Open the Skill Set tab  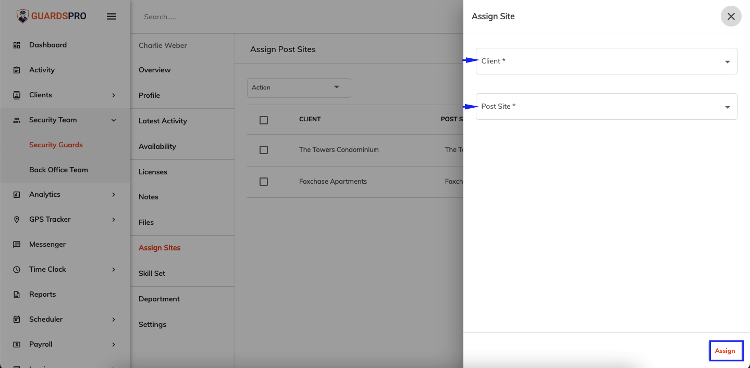[182, 273]
